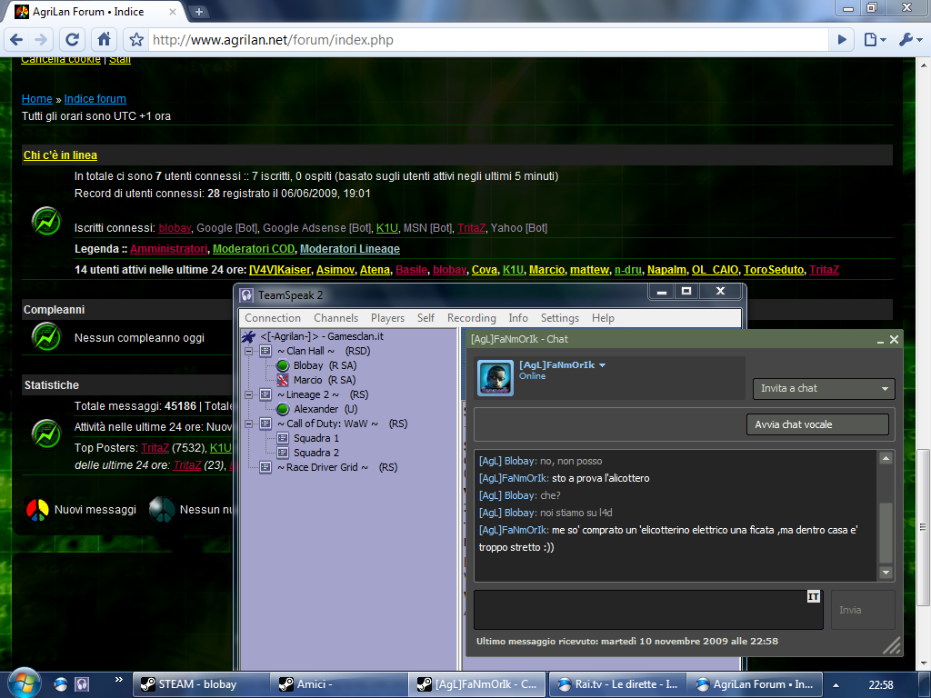Open the dropdown arrow next to [AgL]FaNmOrIk name

(x=602, y=365)
